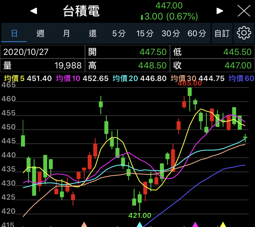
Task: Tap the volume value 19,988
Action: 68,66
